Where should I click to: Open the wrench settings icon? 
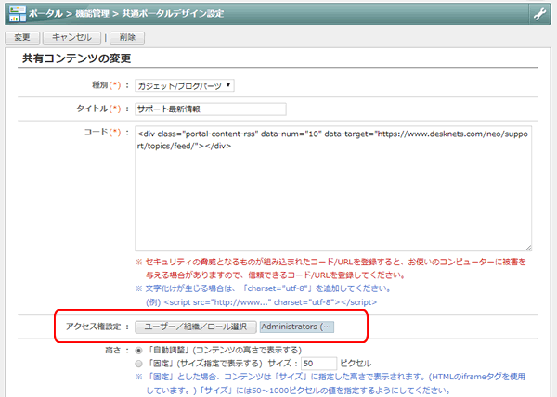538,14
